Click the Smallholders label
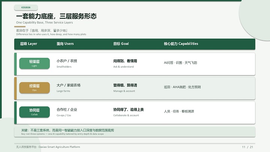This screenshot has height=152, width=270. [x=64, y=67]
